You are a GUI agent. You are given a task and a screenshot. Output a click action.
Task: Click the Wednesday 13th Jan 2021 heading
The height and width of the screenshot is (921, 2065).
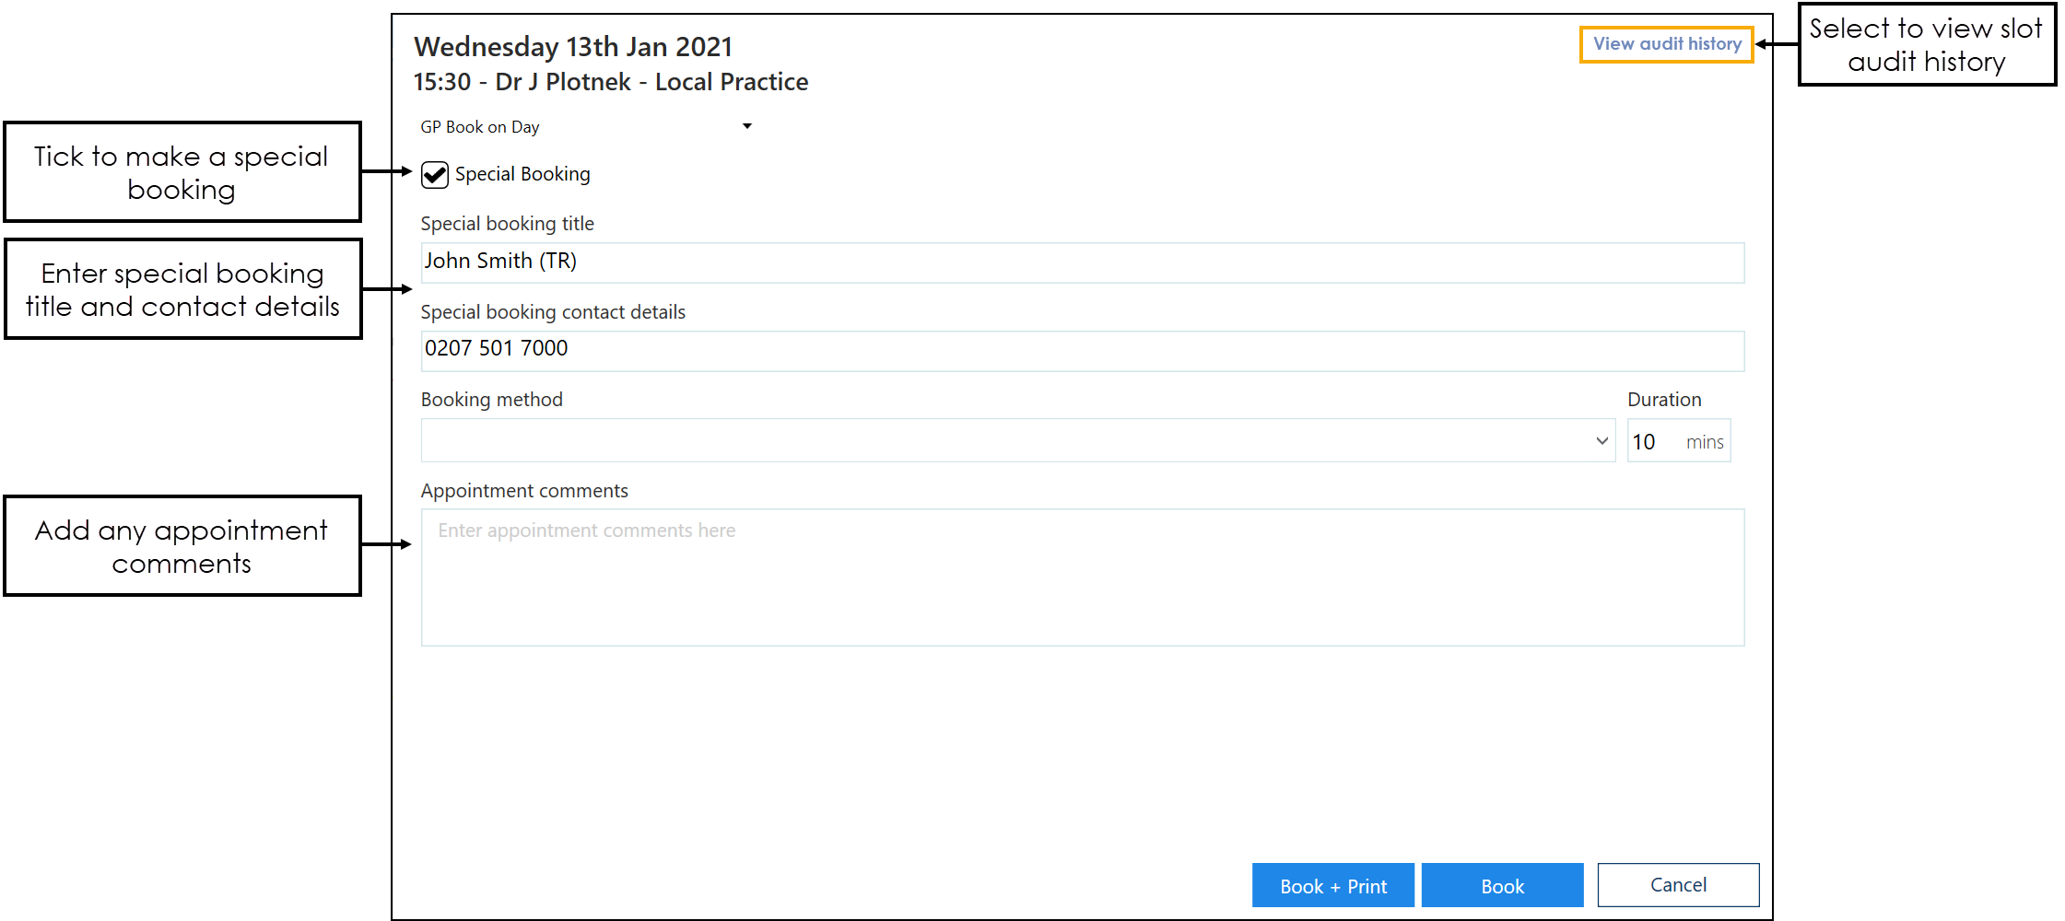pyautogui.click(x=573, y=46)
